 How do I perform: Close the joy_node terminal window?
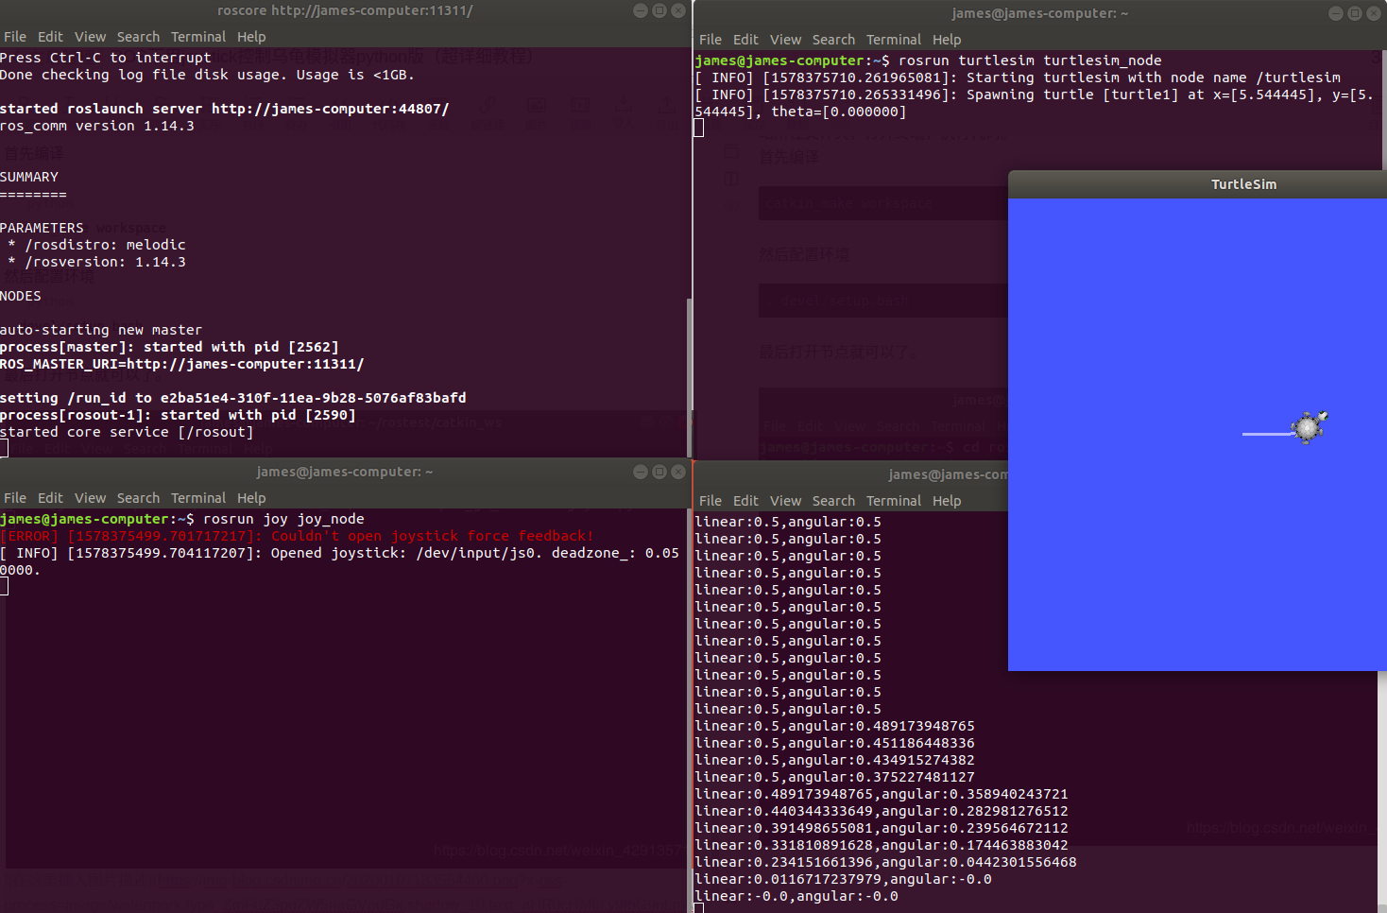click(678, 472)
